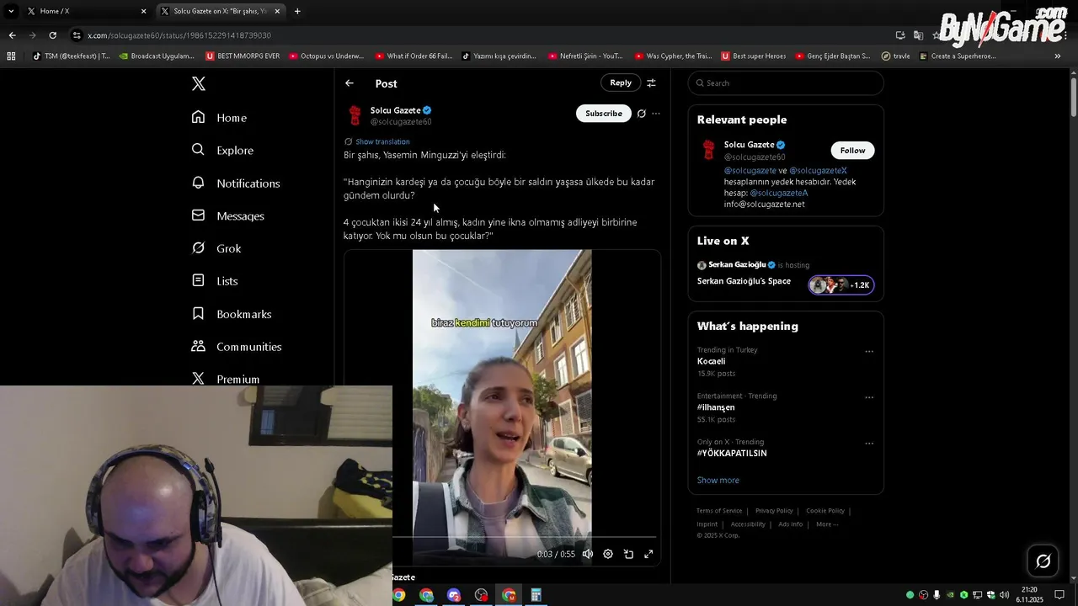
Task: Open Lists in the sidebar
Action: [215, 281]
